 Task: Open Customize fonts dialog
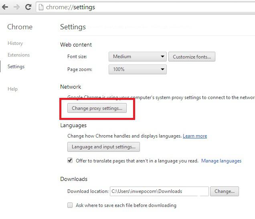192,57
